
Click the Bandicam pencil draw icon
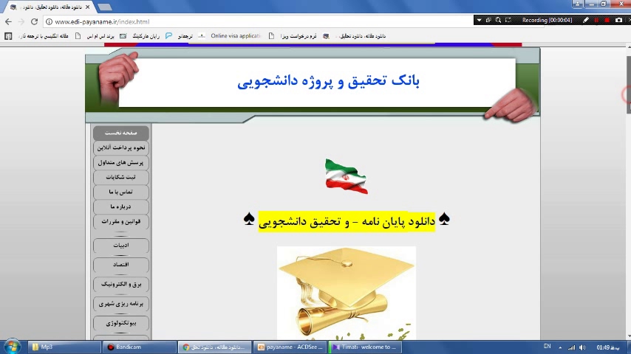pos(586,20)
